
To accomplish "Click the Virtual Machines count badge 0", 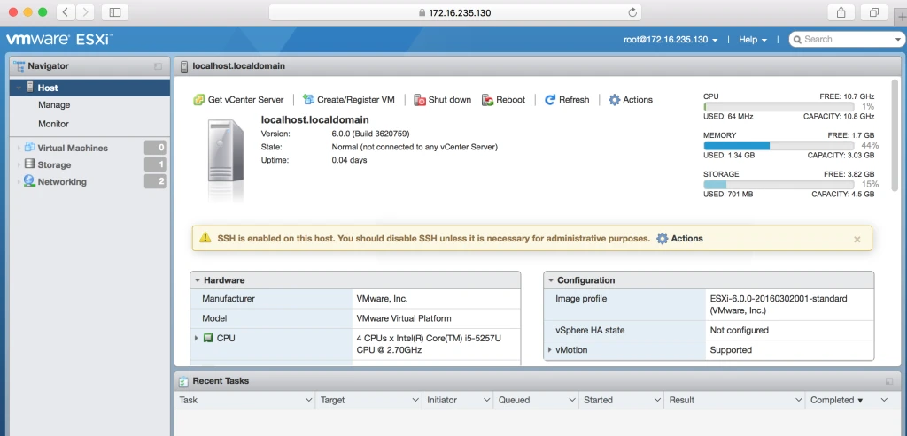I will (156, 148).
